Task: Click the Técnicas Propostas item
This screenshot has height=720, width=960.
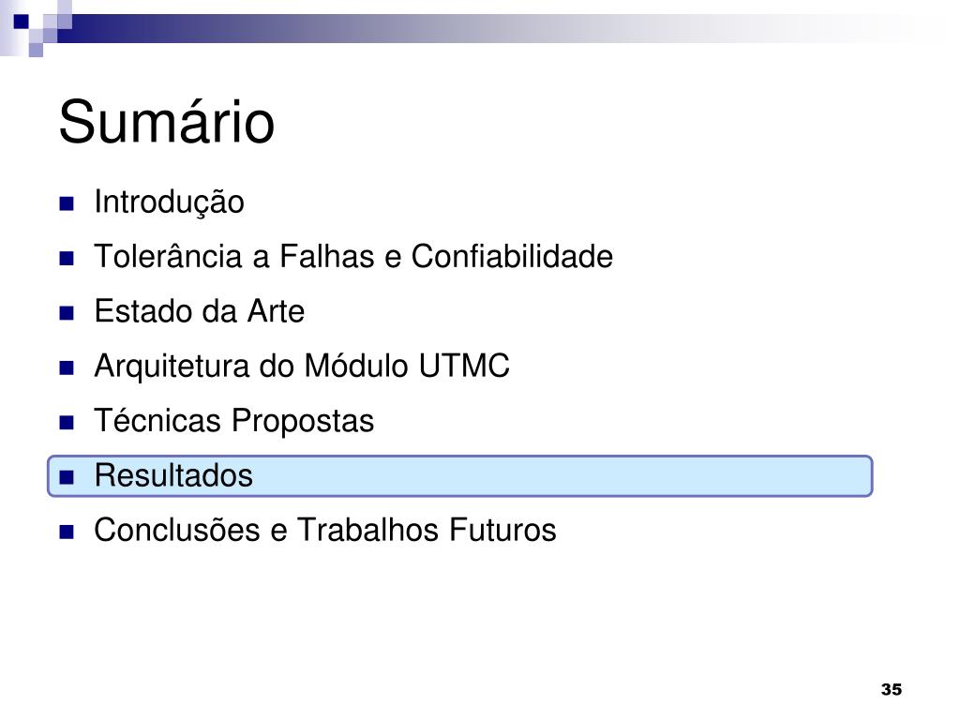Action: coord(233,421)
